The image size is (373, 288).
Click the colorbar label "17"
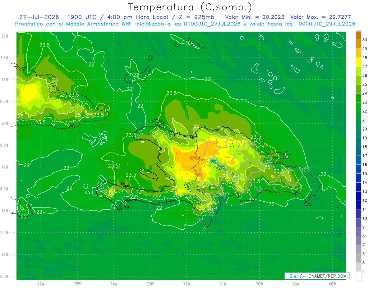(365, 156)
